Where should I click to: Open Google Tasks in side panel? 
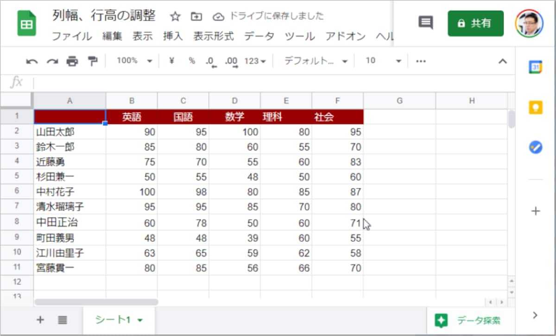[x=536, y=148]
